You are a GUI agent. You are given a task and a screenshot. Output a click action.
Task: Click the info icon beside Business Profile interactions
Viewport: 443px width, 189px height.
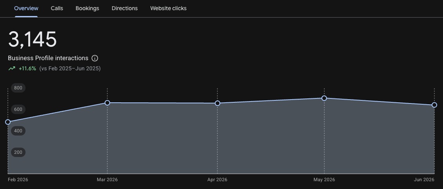pos(95,58)
